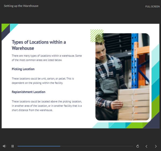The width and height of the screenshot is (161, 151).
Task: Advance to the next slide arrow
Action: [x=156, y=146]
